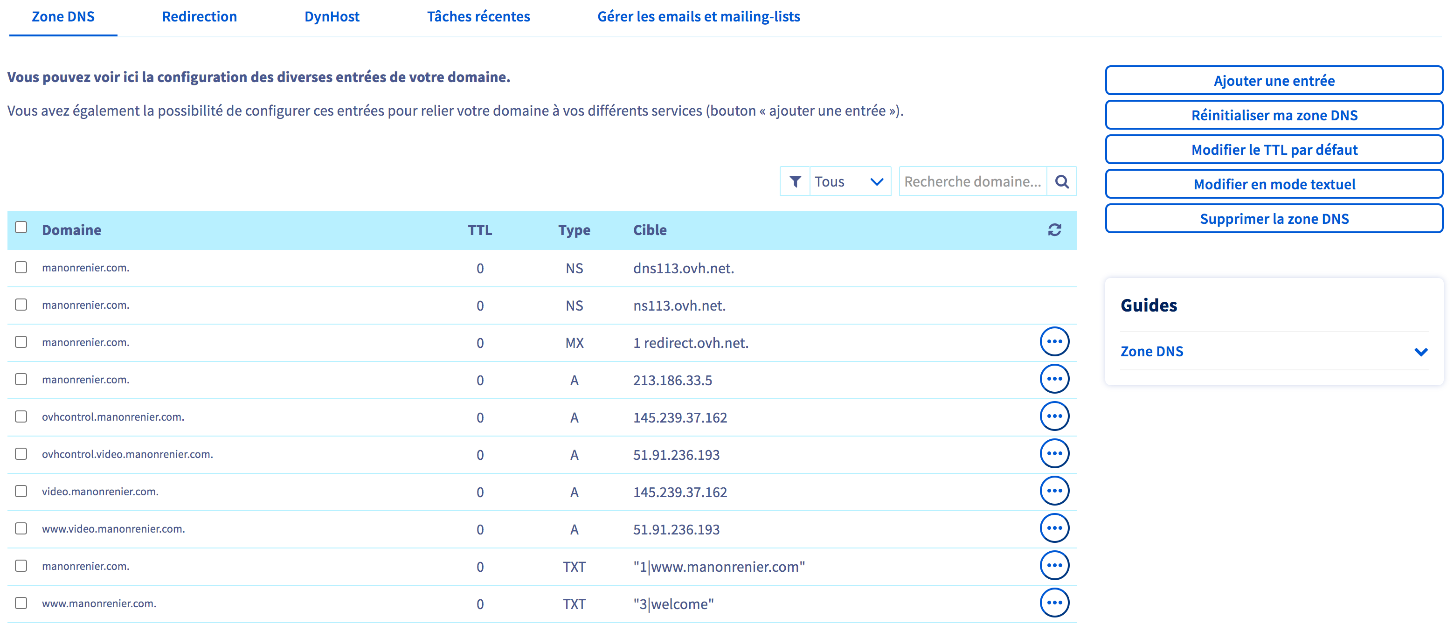
Task: Click the search magnifier icon
Action: pos(1061,181)
